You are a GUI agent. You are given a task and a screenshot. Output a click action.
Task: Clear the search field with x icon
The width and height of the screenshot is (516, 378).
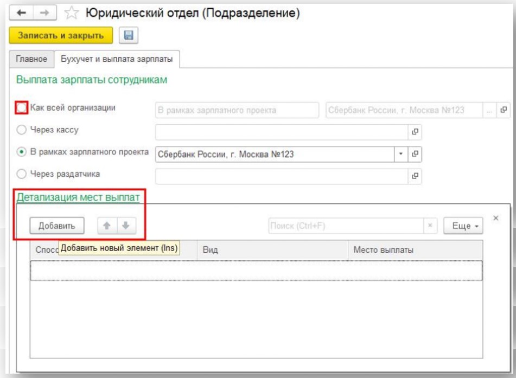430,226
